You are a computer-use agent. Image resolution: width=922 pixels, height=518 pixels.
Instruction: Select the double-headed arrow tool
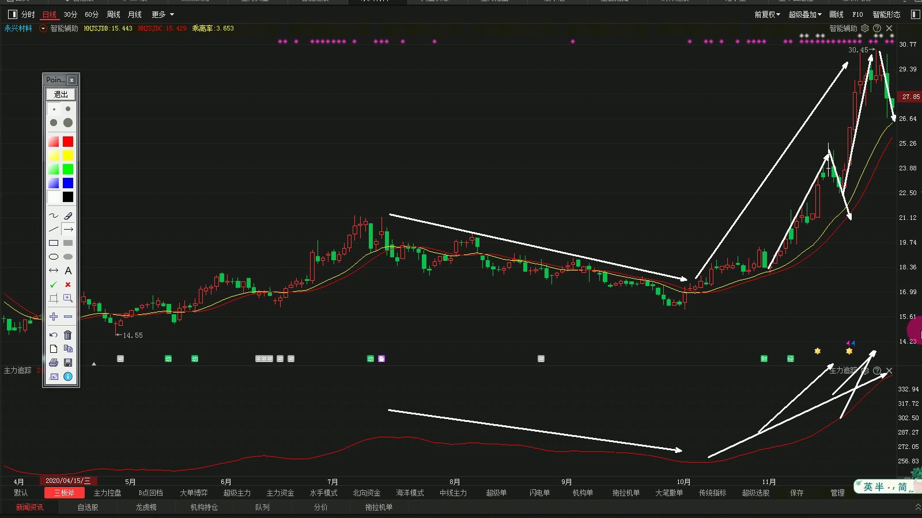click(x=54, y=271)
